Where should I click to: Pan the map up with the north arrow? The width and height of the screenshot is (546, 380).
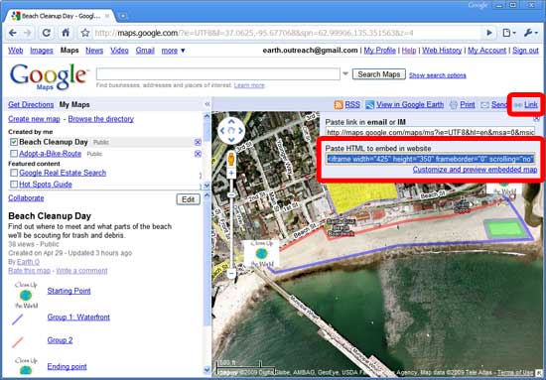pyautogui.click(x=231, y=121)
